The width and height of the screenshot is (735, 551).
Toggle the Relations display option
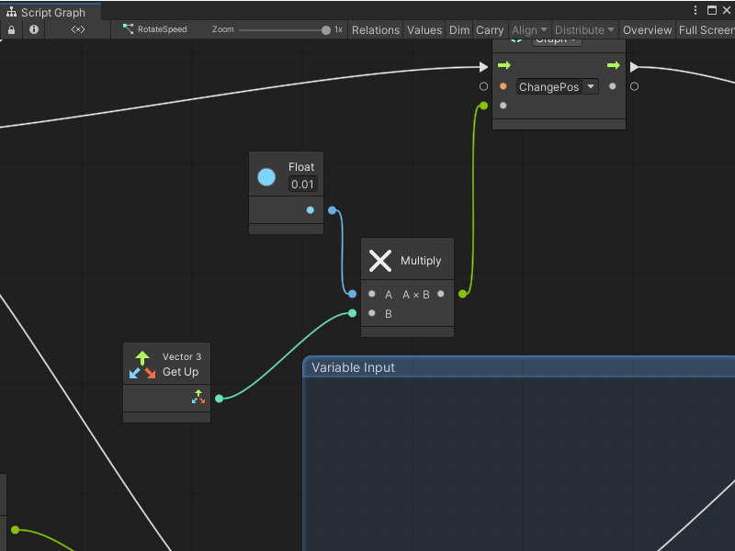tap(375, 29)
